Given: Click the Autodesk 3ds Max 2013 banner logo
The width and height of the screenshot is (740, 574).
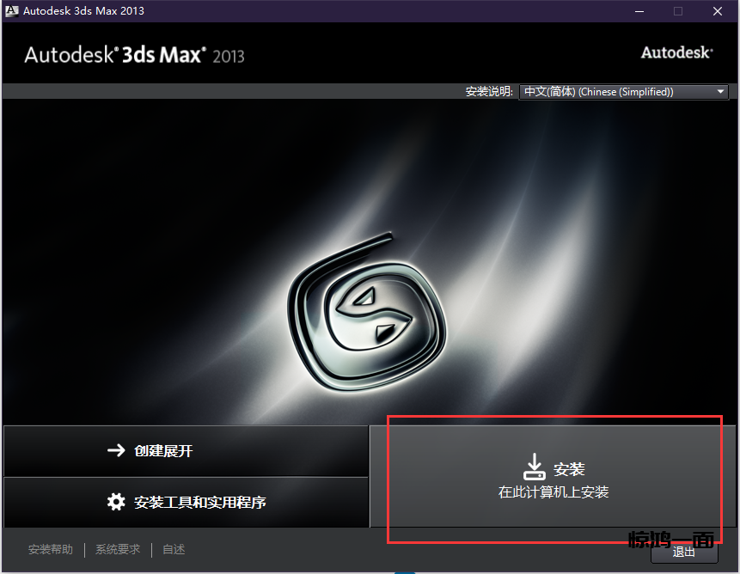Looking at the screenshot, I should [134, 55].
